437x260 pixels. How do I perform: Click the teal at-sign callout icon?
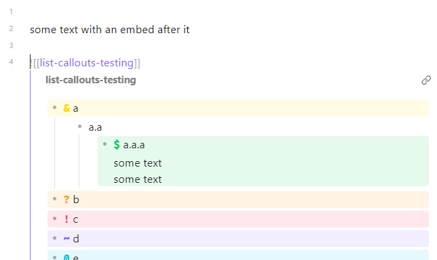coord(66,257)
